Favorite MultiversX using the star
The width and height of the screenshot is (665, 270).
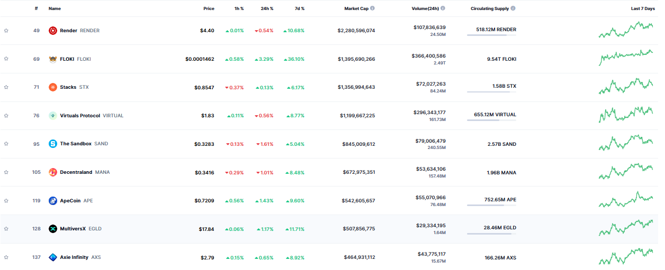point(6,229)
